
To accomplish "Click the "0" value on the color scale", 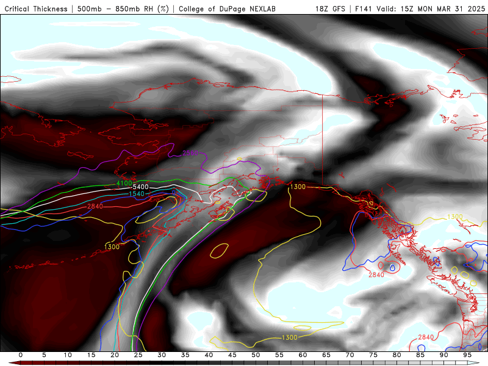I will pyautogui.click(x=21, y=355).
